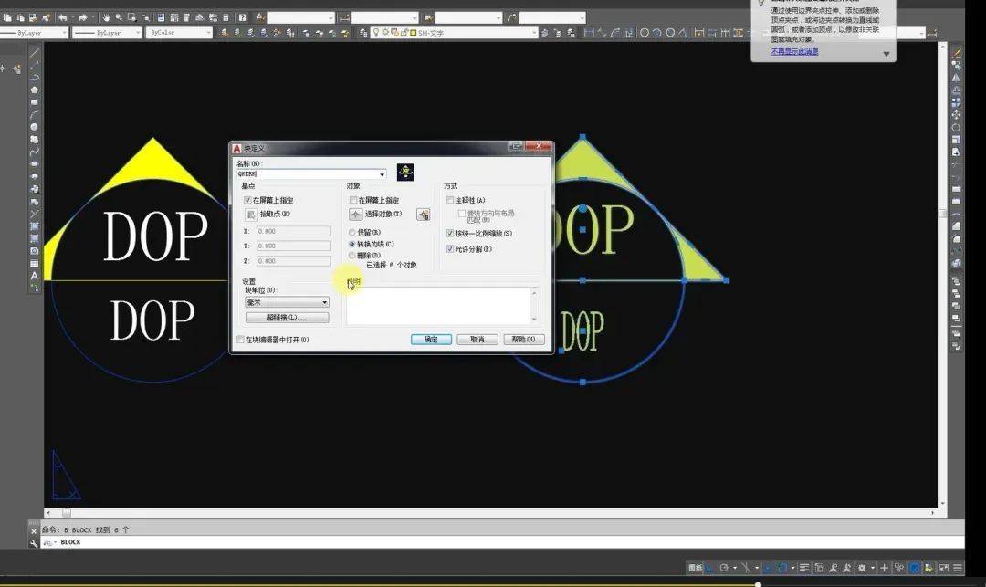The height and width of the screenshot is (587, 986).
Task: Click inside the description text box
Action: point(439,306)
